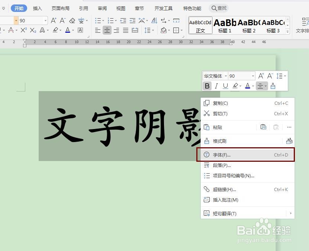The image size is (309, 251).
Task: Apply subscript formatting in ribbon
Action: [33, 30]
